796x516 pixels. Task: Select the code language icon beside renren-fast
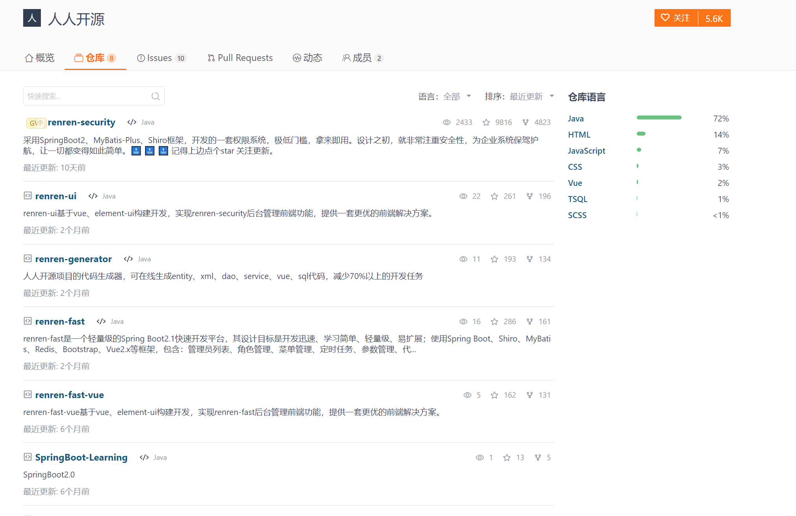pyautogui.click(x=101, y=321)
